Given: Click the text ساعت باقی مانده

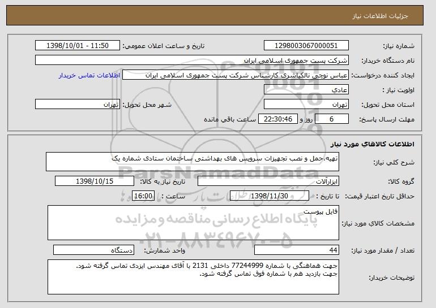Looking at the screenshot, I should [230, 119].
